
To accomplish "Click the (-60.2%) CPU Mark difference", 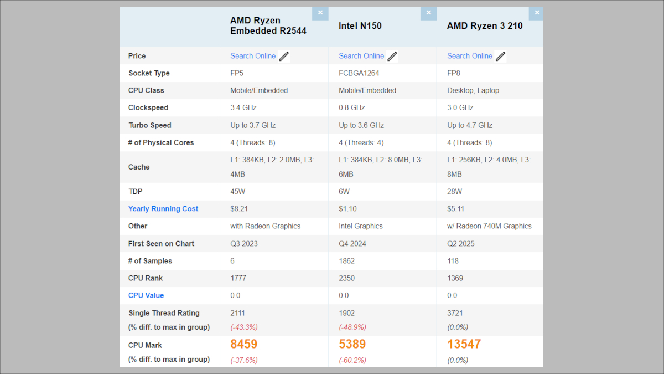I will tap(352, 360).
